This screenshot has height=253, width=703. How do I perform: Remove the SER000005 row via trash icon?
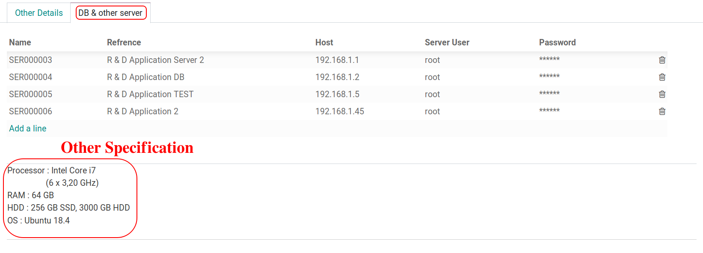[662, 94]
